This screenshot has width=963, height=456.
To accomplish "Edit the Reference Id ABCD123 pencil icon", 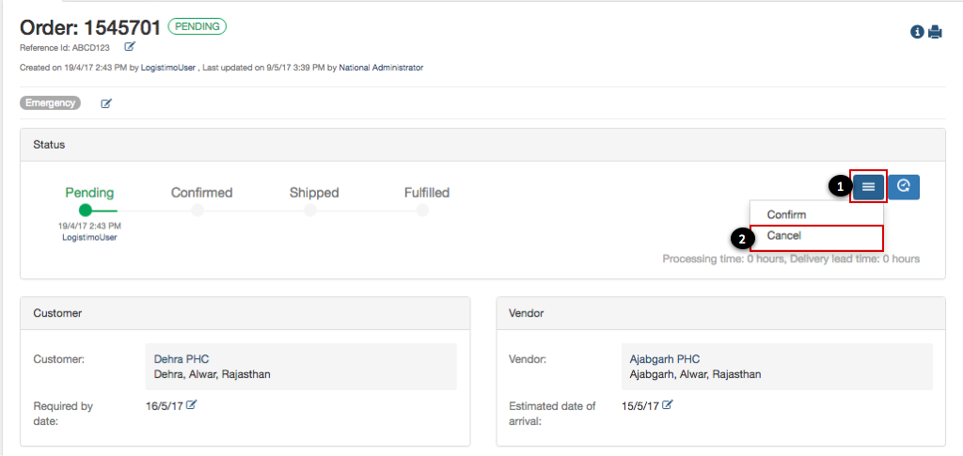I will click(130, 47).
